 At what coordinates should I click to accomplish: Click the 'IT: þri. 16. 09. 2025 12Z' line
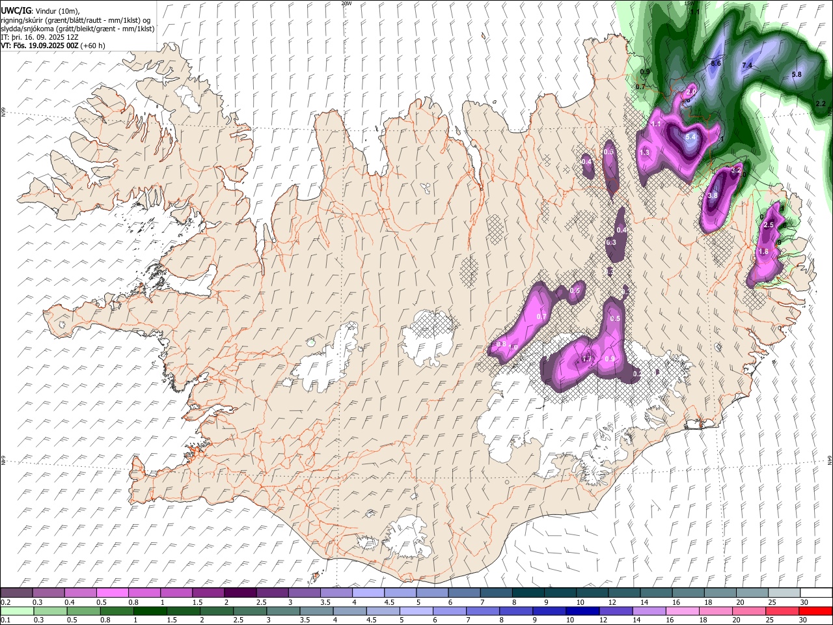(x=38, y=37)
